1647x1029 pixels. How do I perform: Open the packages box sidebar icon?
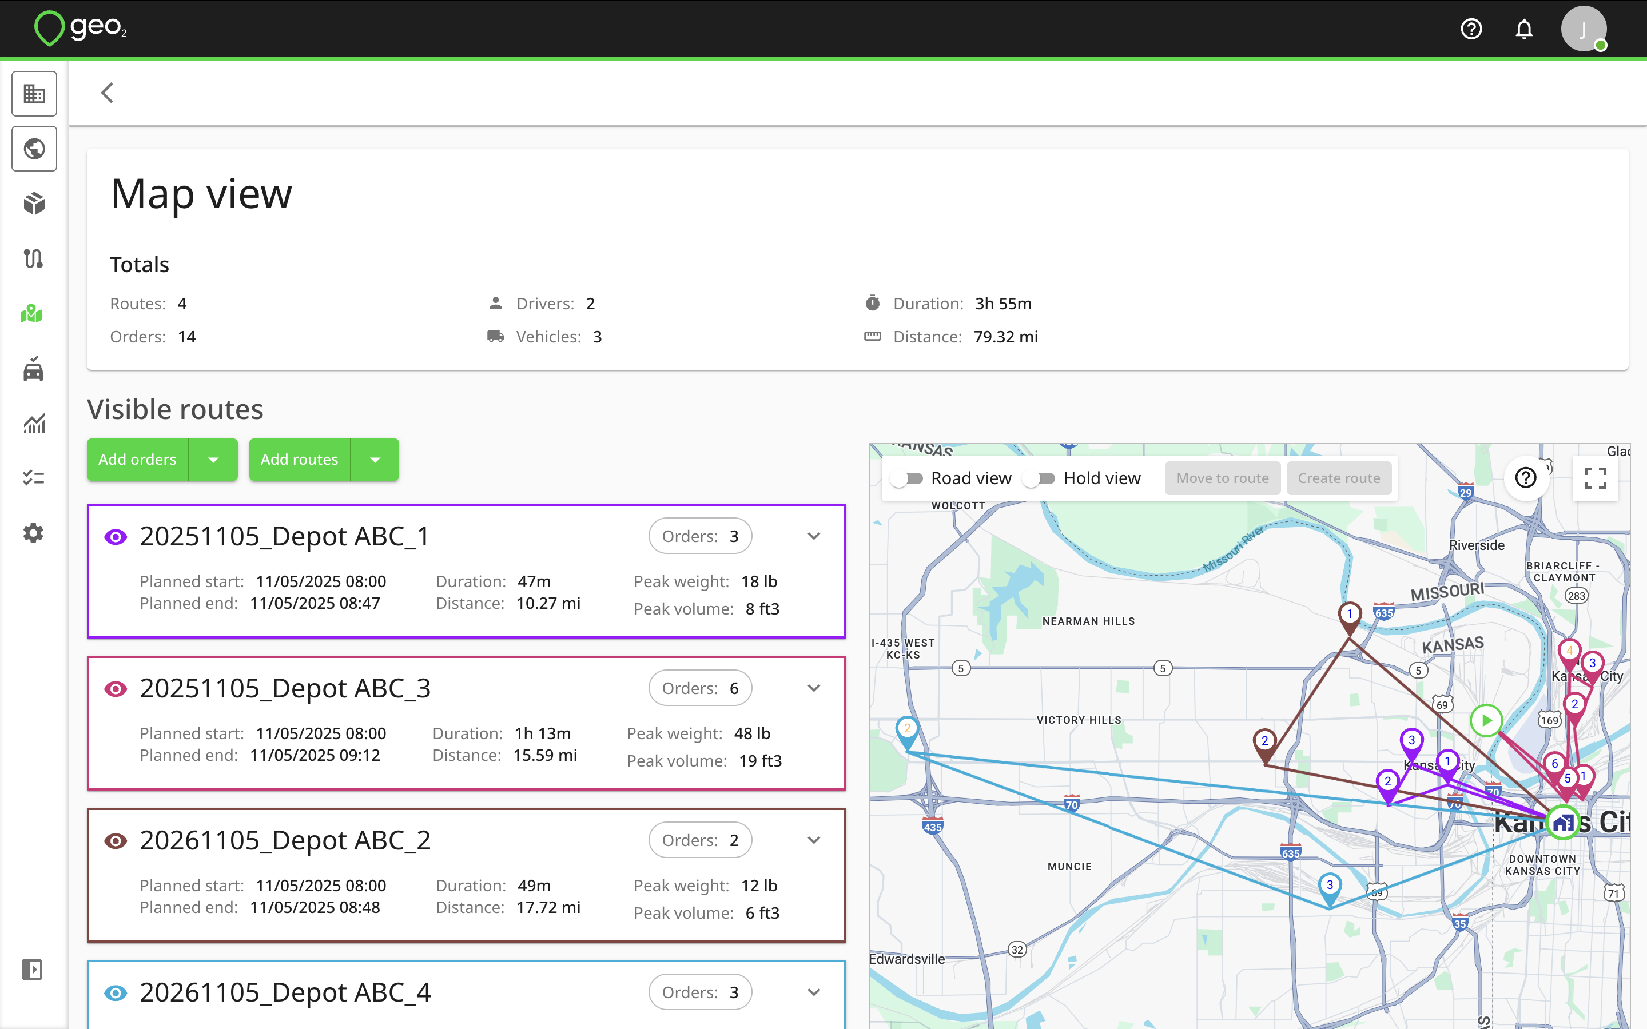point(34,204)
